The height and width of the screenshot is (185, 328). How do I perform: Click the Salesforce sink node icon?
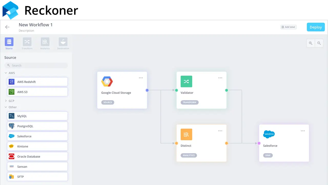click(x=269, y=134)
